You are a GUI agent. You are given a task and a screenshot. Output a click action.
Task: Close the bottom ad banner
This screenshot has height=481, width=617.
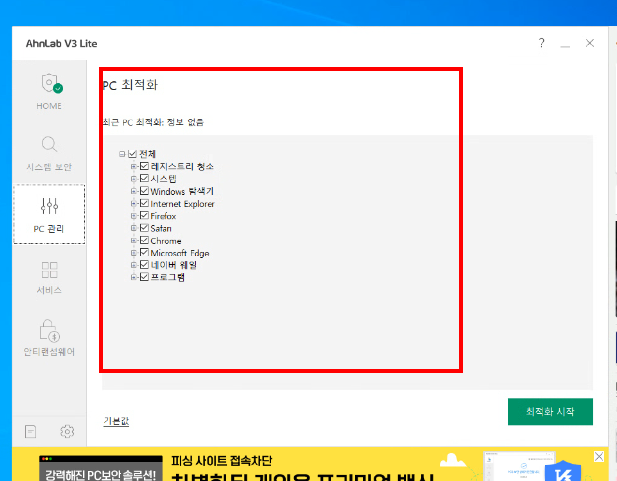(599, 456)
